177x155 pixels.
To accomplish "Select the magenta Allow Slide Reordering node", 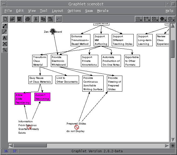I will [23, 99].
